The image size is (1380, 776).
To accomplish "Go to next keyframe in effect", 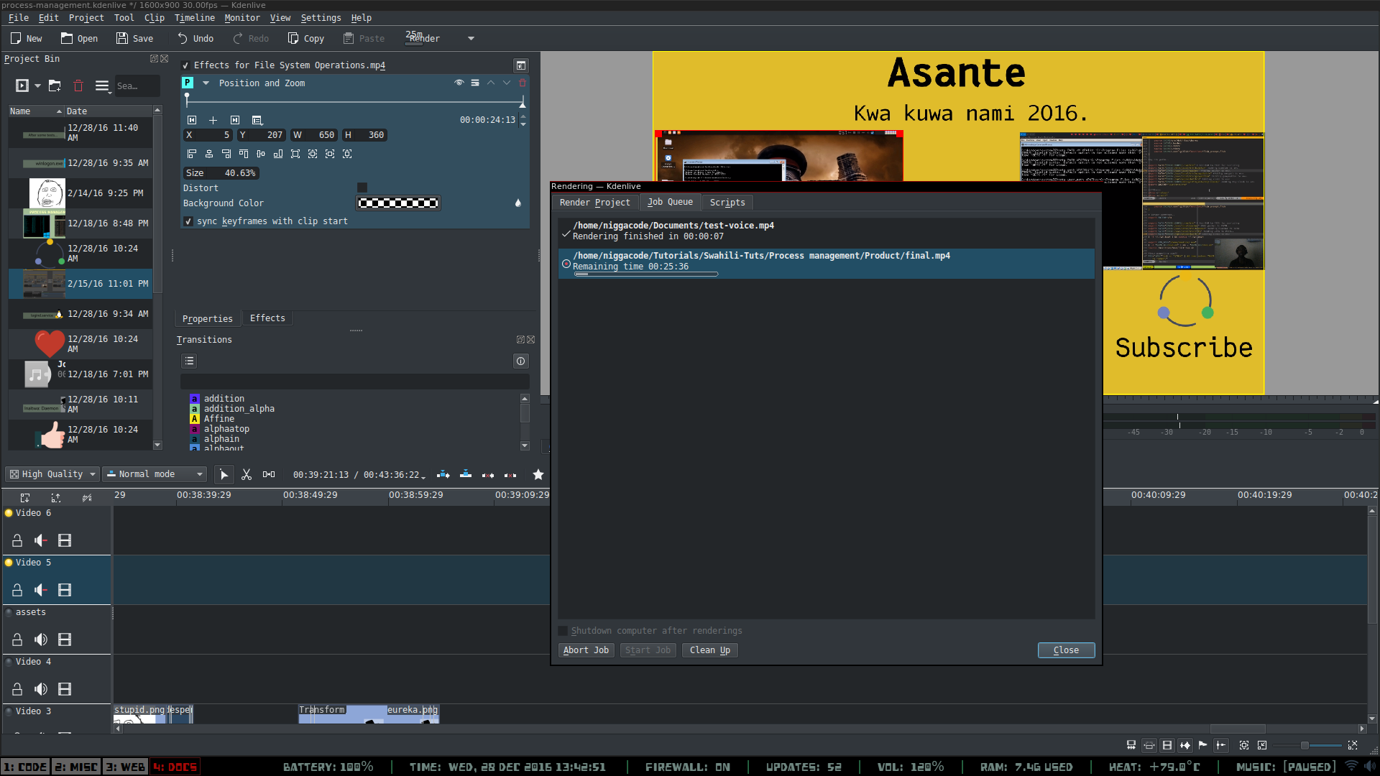I will [235, 120].
